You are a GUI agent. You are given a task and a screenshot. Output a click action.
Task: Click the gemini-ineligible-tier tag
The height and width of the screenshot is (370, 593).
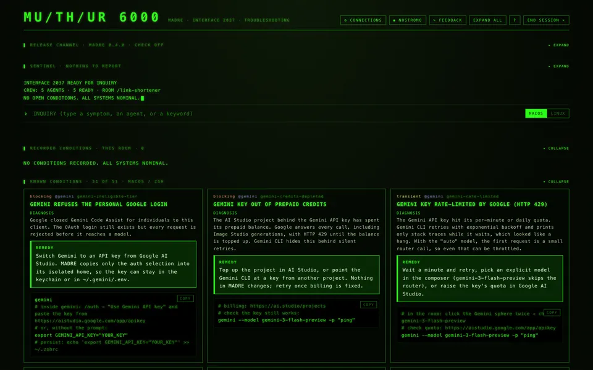click(x=107, y=196)
